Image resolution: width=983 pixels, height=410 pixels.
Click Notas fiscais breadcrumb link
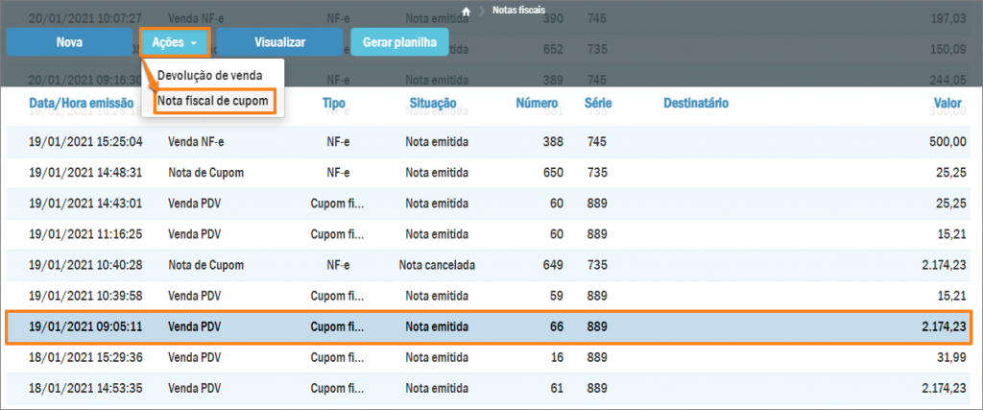click(x=518, y=11)
